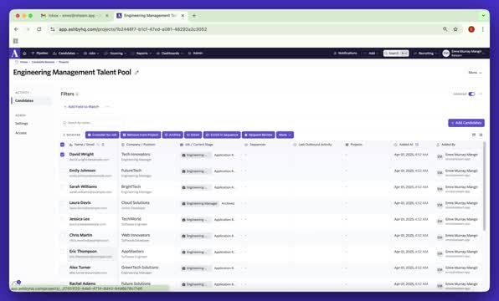Open the Dashboards nav dropdown
The height and width of the screenshot is (301, 499).
[170, 54]
